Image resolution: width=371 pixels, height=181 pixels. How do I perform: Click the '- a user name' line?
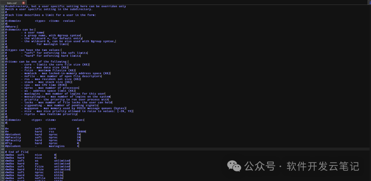[32, 32]
